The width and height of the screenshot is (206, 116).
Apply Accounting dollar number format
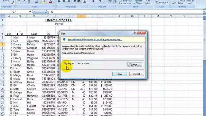[93, 1]
